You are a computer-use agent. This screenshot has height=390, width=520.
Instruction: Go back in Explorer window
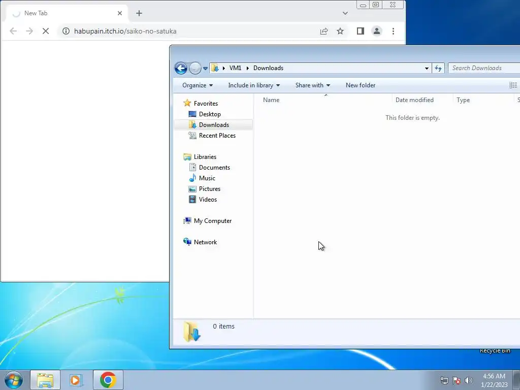(x=181, y=69)
